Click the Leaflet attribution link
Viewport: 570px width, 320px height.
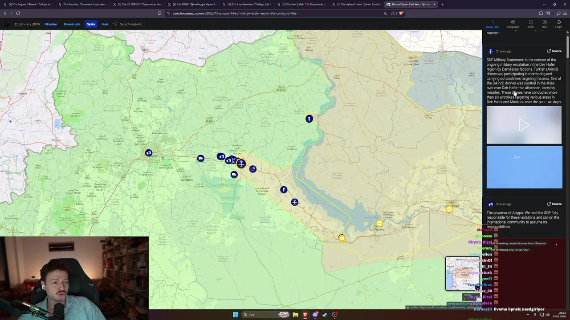tap(411, 308)
